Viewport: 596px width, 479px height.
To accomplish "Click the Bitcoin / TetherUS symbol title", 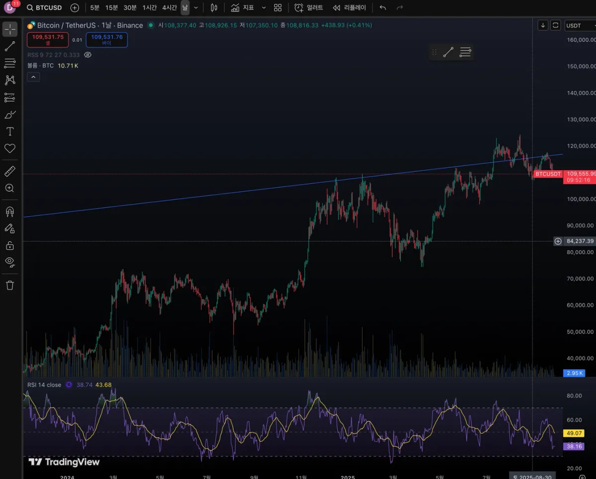I will point(90,25).
